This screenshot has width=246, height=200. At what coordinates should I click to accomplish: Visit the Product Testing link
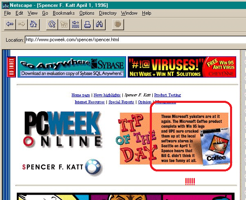(167, 95)
